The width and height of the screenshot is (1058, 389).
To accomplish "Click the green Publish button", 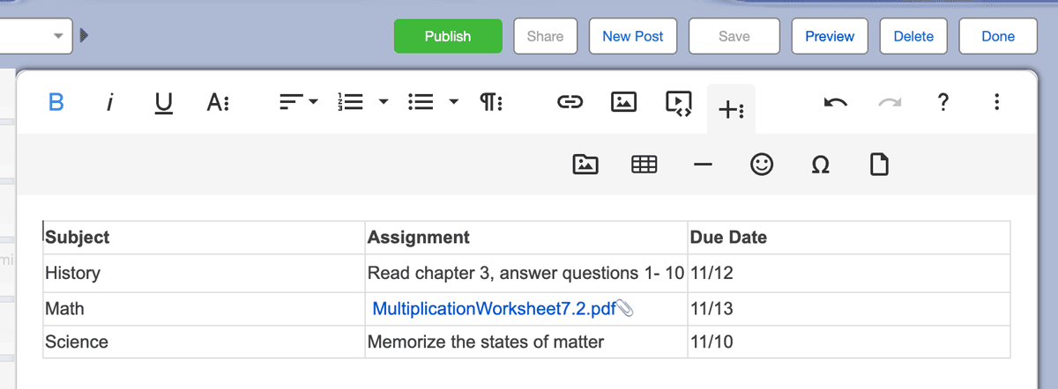I will tap(448, 36).
